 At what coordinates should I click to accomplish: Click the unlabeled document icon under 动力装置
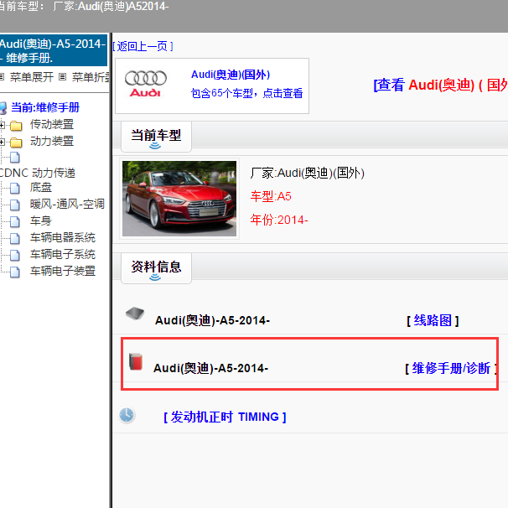[x=15, y=157]
